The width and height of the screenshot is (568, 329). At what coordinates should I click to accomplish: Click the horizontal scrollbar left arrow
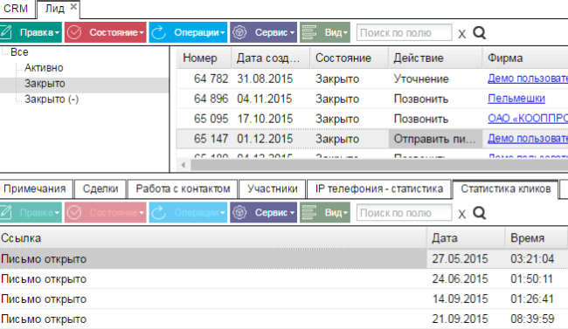[183, 165]
